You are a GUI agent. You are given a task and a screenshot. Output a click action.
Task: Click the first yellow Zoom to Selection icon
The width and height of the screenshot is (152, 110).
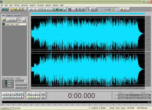[29, 97]
